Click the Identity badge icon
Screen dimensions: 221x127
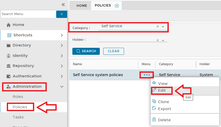pos(9,56)
